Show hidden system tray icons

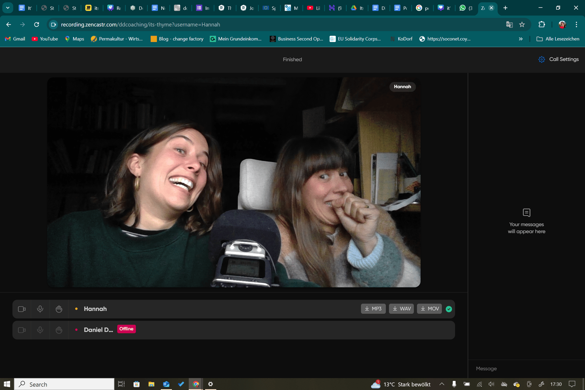(x=442, y=384)
